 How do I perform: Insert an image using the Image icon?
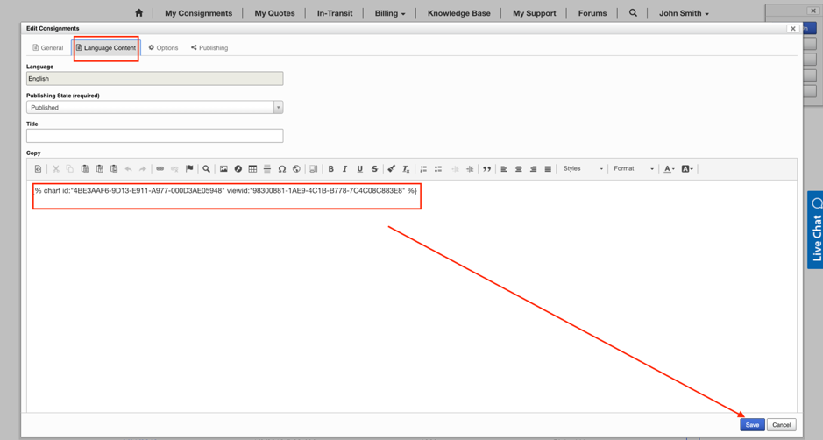tap(223, 169)
